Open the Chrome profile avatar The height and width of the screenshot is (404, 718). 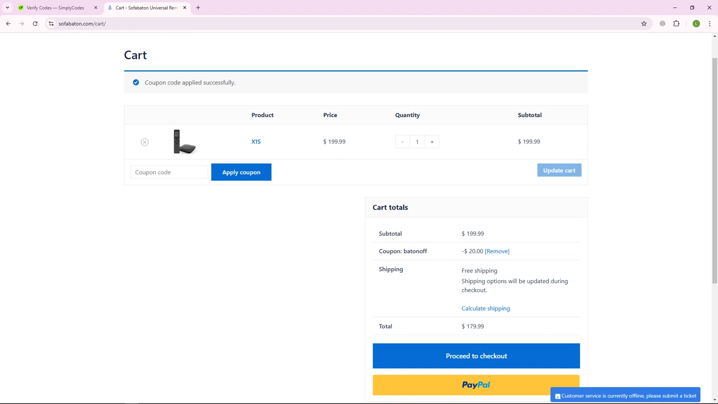tap(696, 23)
